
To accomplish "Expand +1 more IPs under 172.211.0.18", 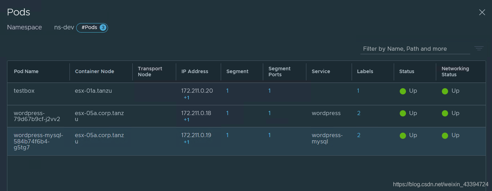I will (x=186, y=120).
